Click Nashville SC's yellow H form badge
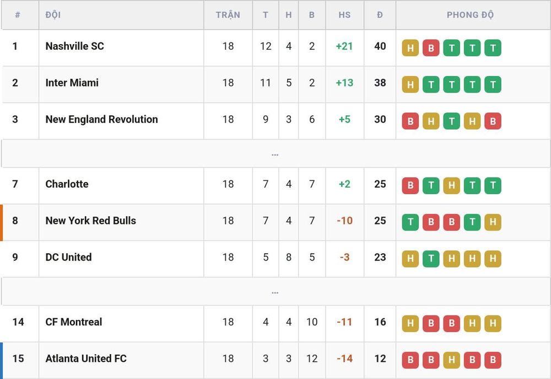 click(410, 48)
